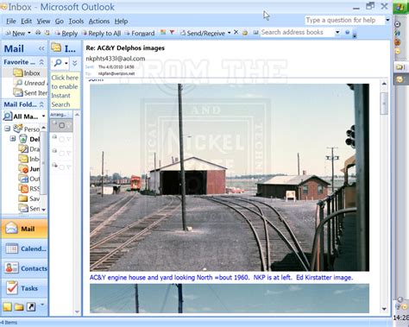Click flag on second message in list
The image size is (409, 327).
pyautogui.click(x=68, y=139)
